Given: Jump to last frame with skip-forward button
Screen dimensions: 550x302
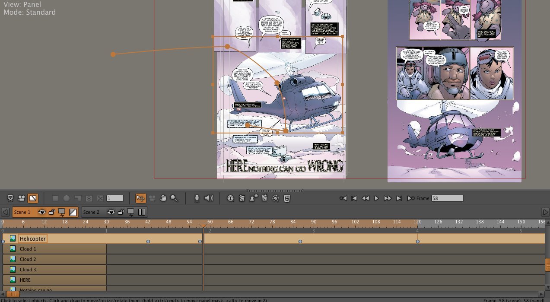Looking at the screenshot, I should click(399, 198).
